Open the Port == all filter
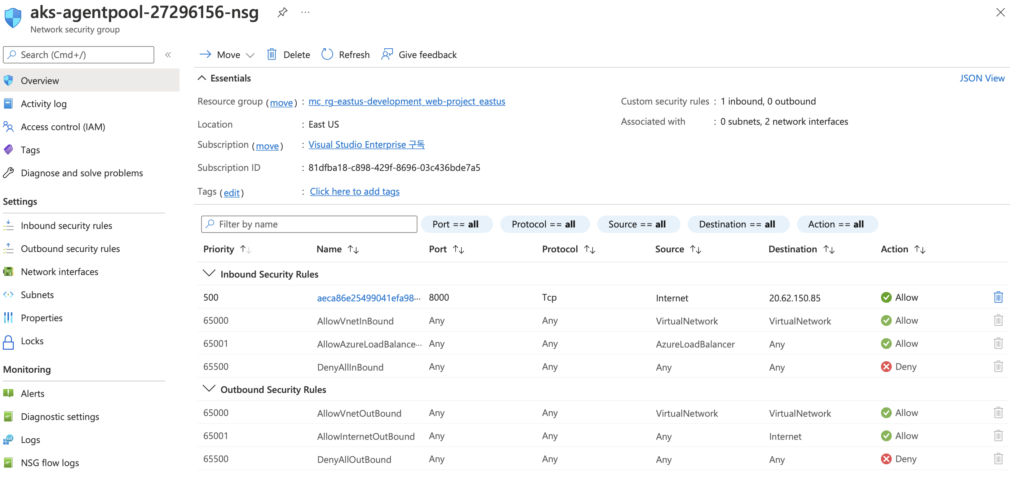The image size is (1010, 478). [456, 224]
